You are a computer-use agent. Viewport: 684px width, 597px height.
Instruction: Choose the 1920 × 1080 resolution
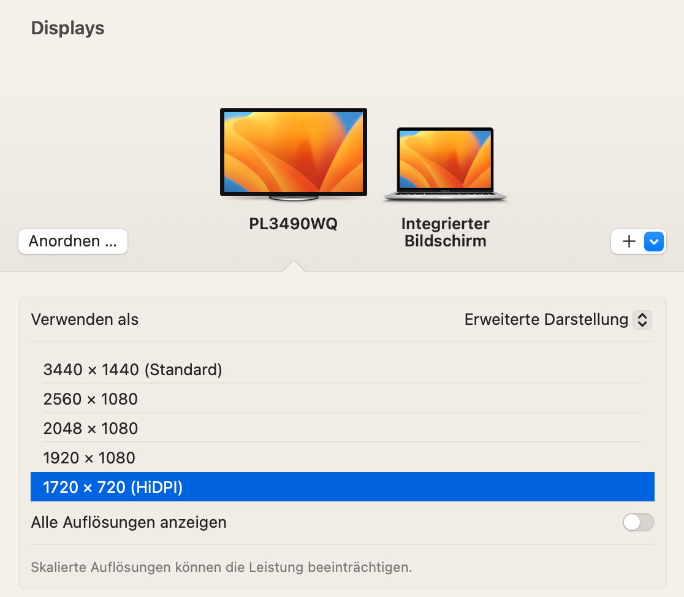343,457
